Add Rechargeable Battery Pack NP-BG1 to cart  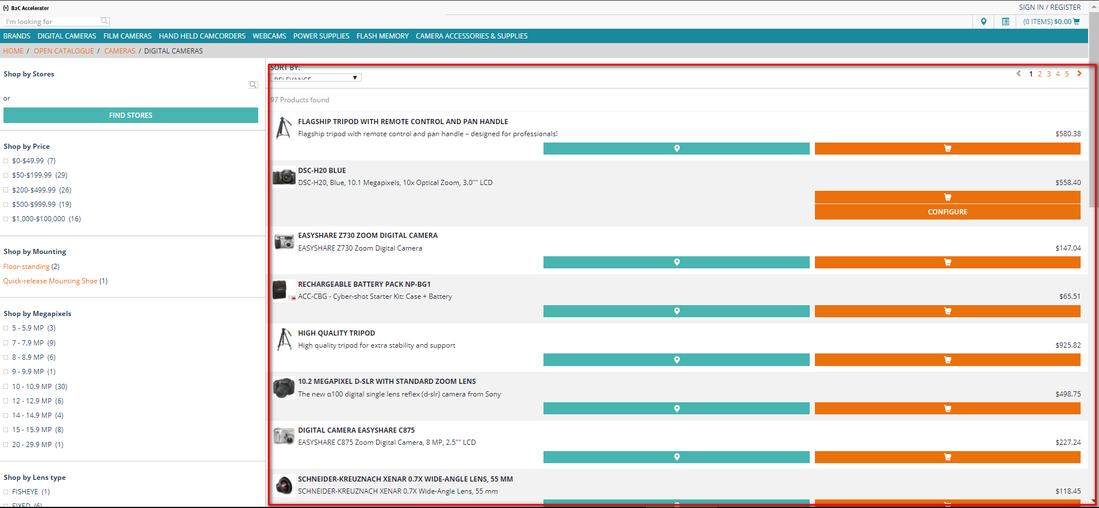pyautogui.click(x=947, y=311)
